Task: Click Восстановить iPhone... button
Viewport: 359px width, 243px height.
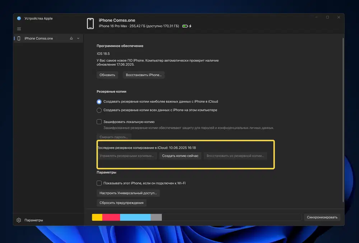Action: [144, 75]
